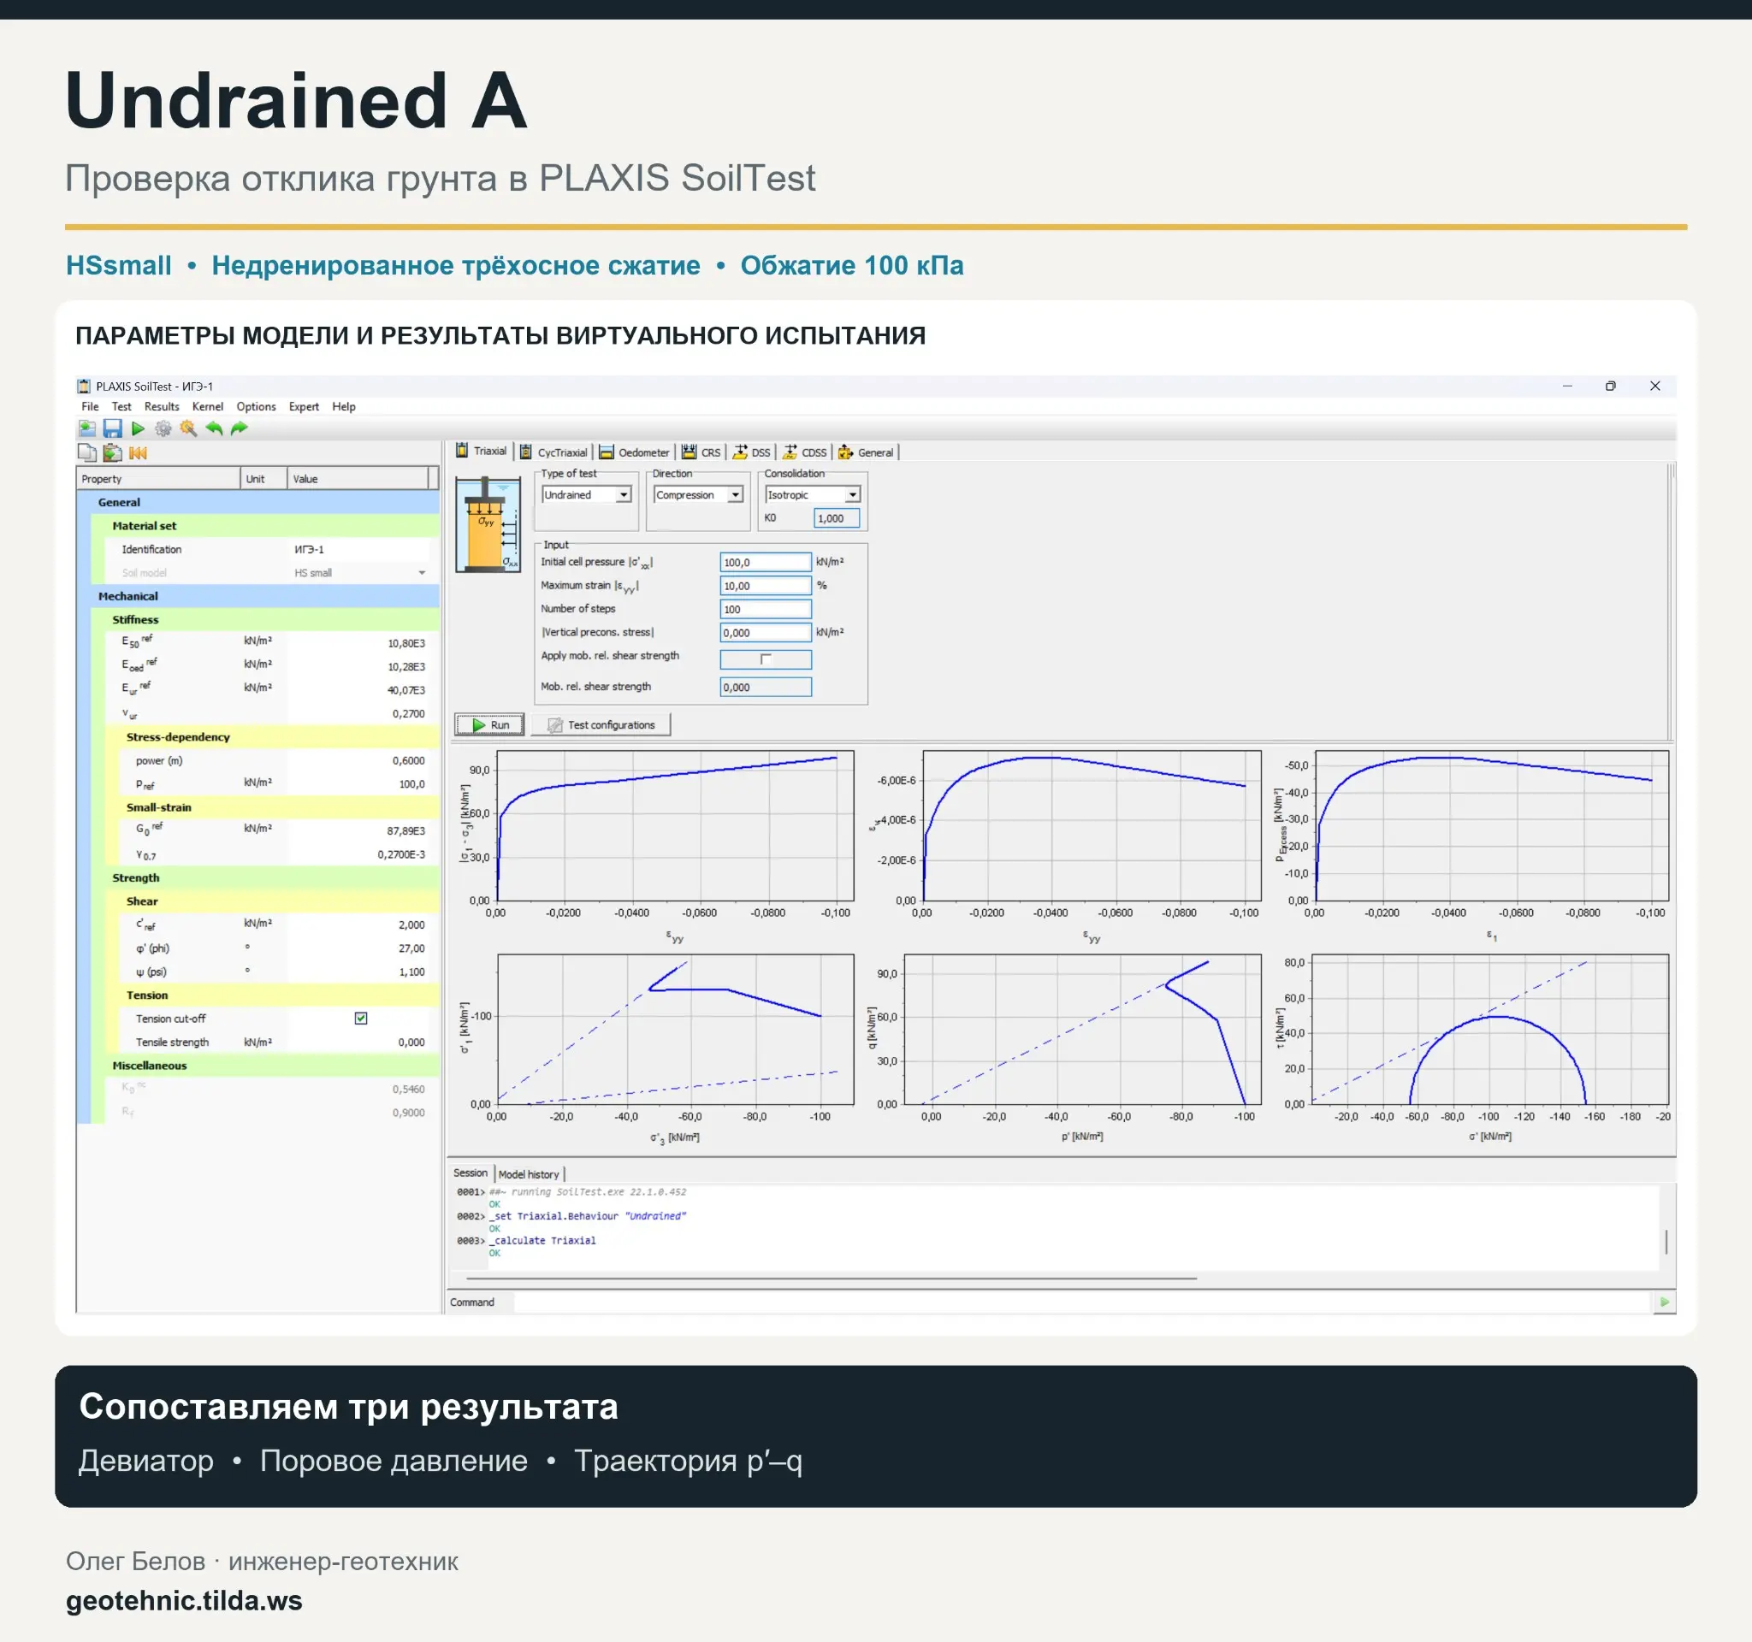Viewport: 1752px width, 1642px height.
Task: Click the K0 value field
Action: 837,518
